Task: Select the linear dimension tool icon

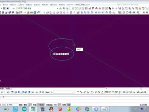Action: coord(78,92)
